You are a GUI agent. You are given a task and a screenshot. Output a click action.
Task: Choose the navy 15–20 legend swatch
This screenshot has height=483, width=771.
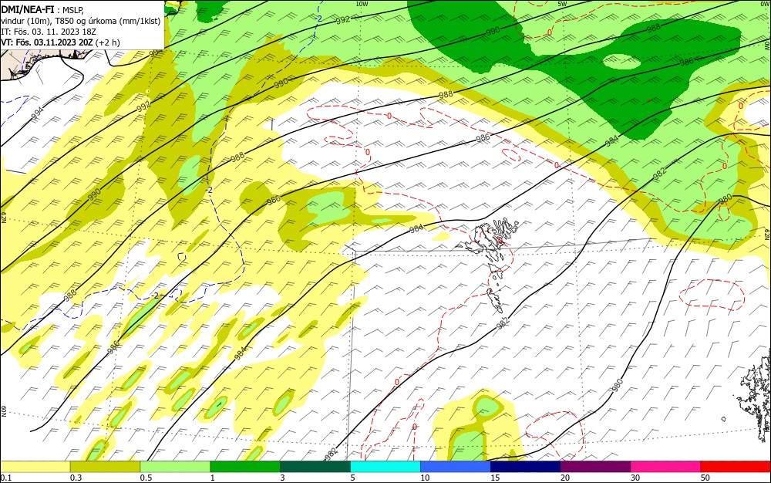[x=526, y=467]
